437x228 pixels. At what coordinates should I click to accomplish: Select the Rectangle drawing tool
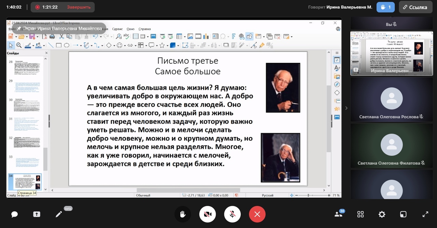click(x=59, y=45)
